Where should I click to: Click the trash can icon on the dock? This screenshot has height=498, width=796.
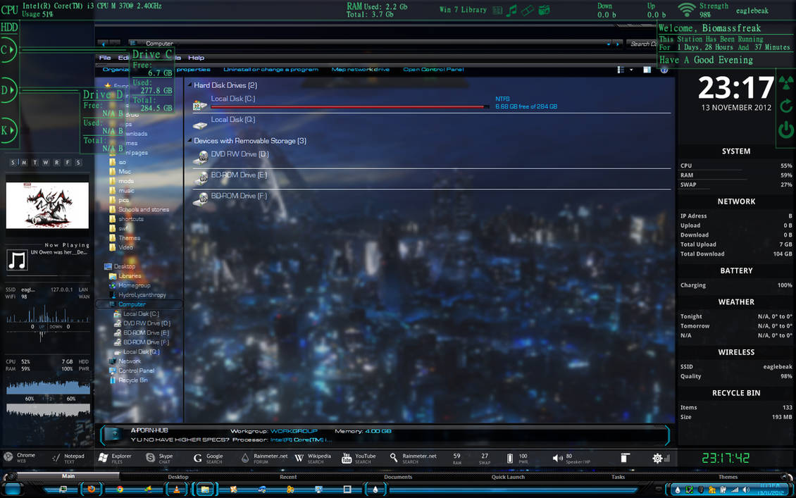[x=624, y=457]
